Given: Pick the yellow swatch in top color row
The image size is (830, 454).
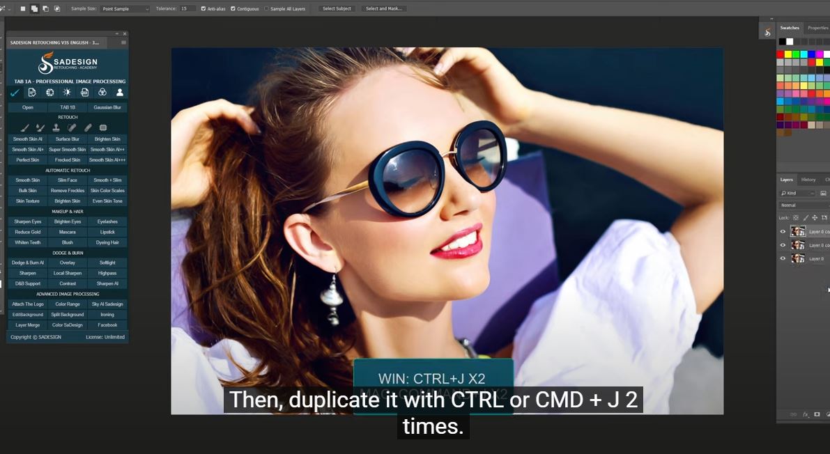Looking at the screenshot, I should point(788,54).
